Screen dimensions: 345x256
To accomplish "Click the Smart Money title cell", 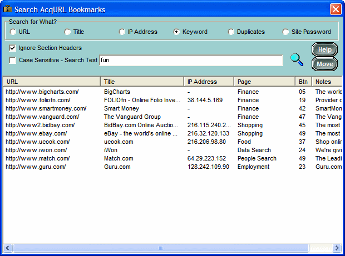I will pyautogui.click(x=121, y=108).
